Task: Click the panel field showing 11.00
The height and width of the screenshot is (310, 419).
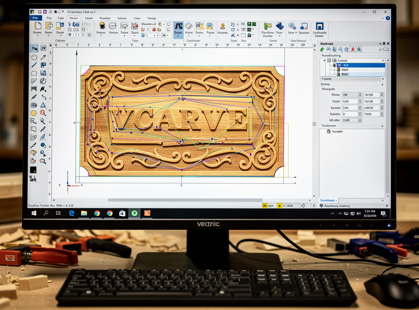Action: (x=349, y=120)
